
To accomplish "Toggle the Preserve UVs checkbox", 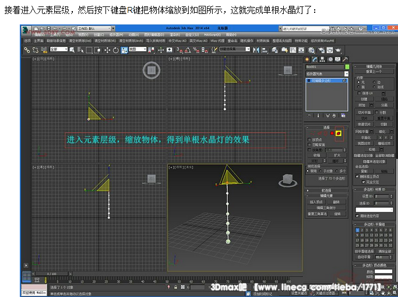I will click(x=359, y=93).
